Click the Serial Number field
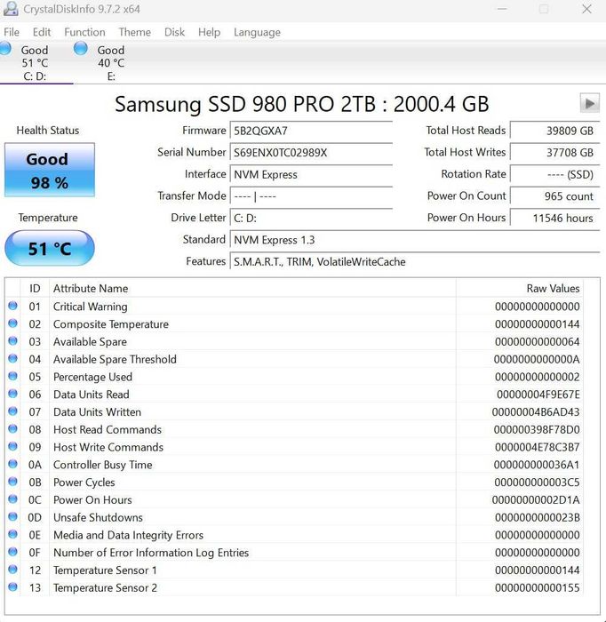This screenshot has height=622, width=606. coord(311,153)
